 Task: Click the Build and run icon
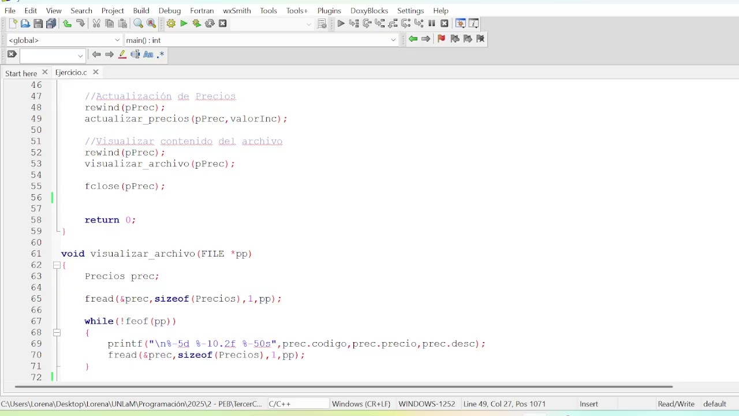[197, 24]
